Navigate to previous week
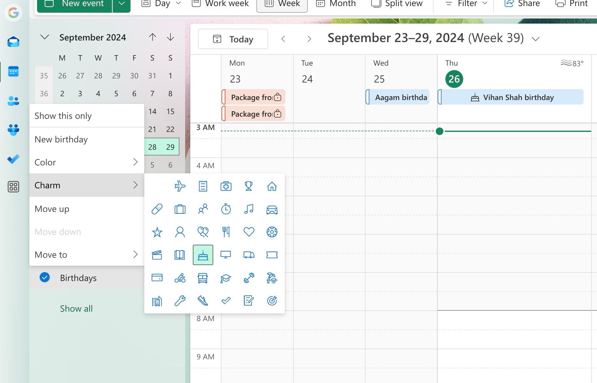Image resolution: width=597 pixels, height=383 pixels. [x=283, y=39]
